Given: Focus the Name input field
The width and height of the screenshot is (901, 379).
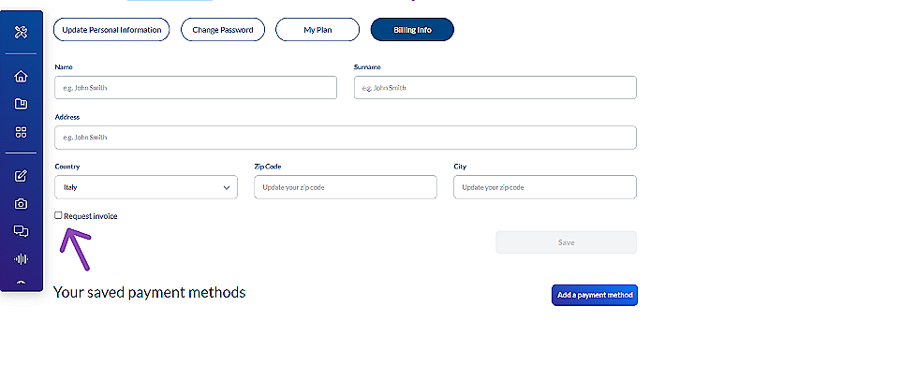Looking at the screenshot, I should tap(195, 88).
